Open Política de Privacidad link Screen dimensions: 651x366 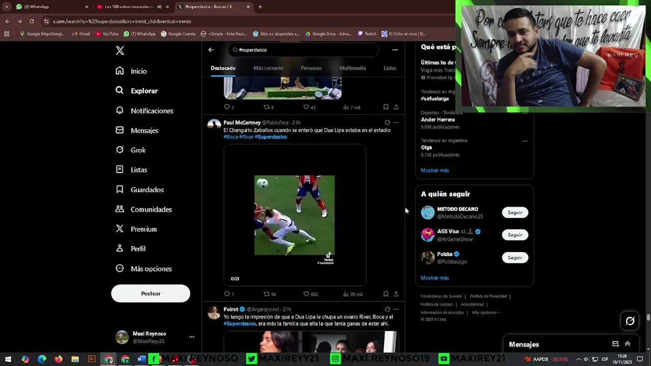click(x=488, y=296)
